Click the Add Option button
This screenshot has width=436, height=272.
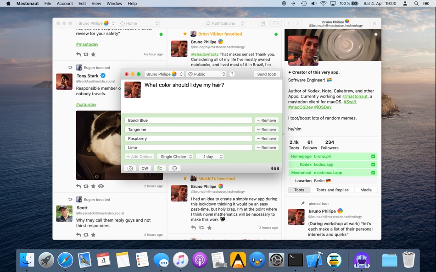139,157
